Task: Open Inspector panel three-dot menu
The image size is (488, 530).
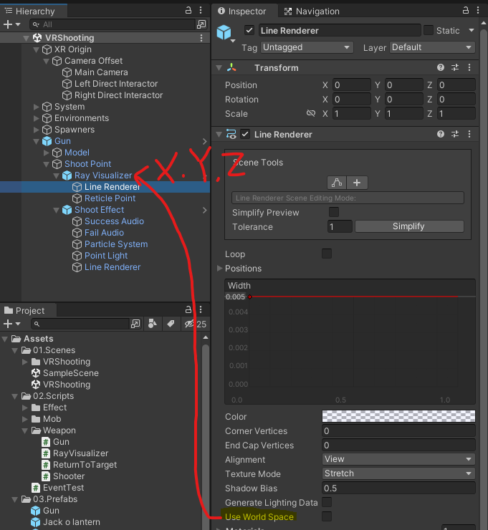Action: (x=478, y=11)
